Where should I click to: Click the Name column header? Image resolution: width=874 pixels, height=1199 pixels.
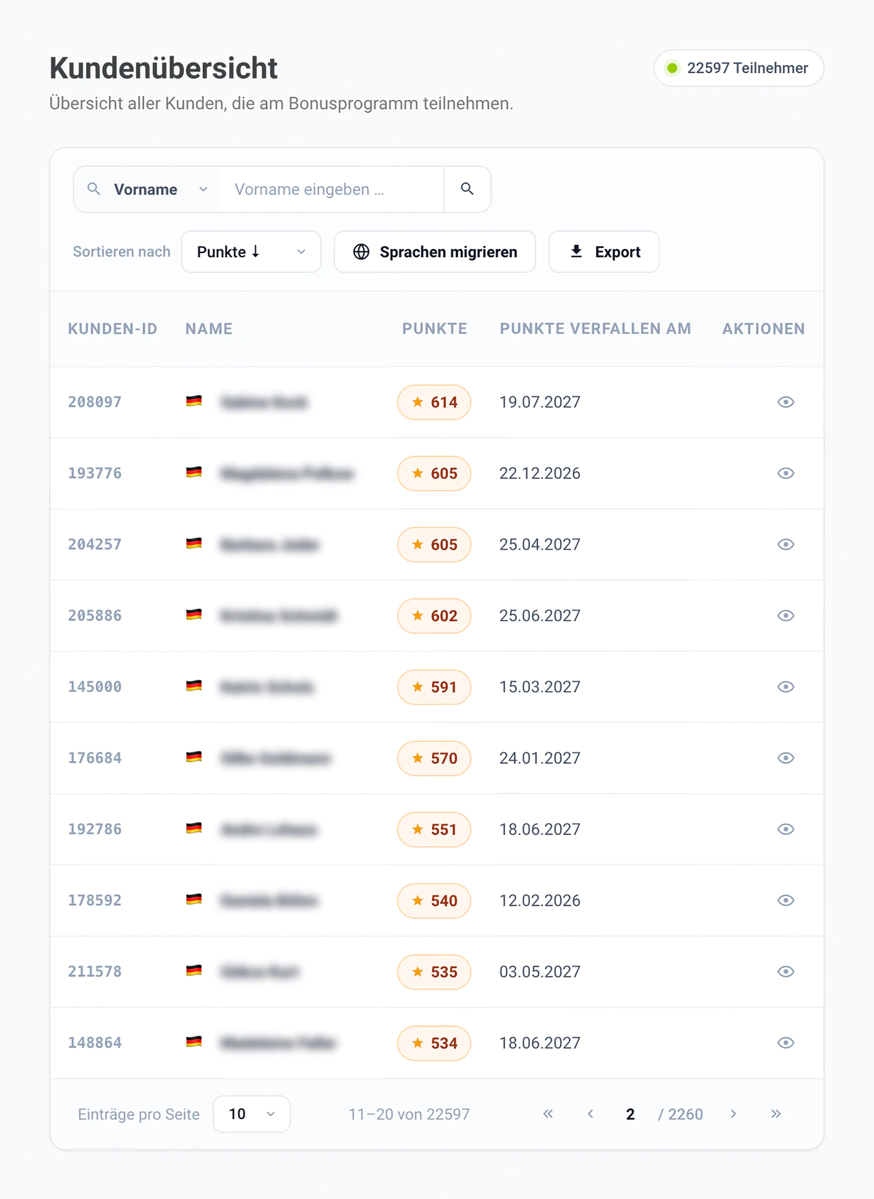tap(209, 329)
